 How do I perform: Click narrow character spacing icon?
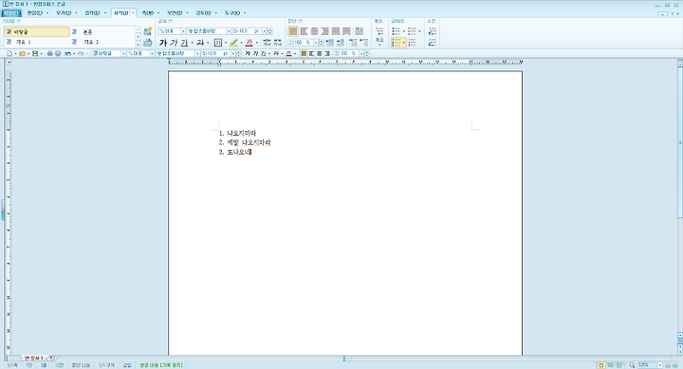[x=267, y=43]
